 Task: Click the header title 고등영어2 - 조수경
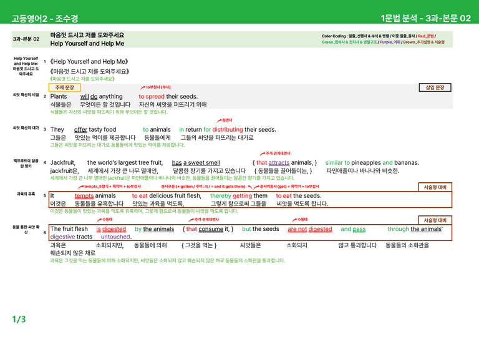(x=45, y=18)
